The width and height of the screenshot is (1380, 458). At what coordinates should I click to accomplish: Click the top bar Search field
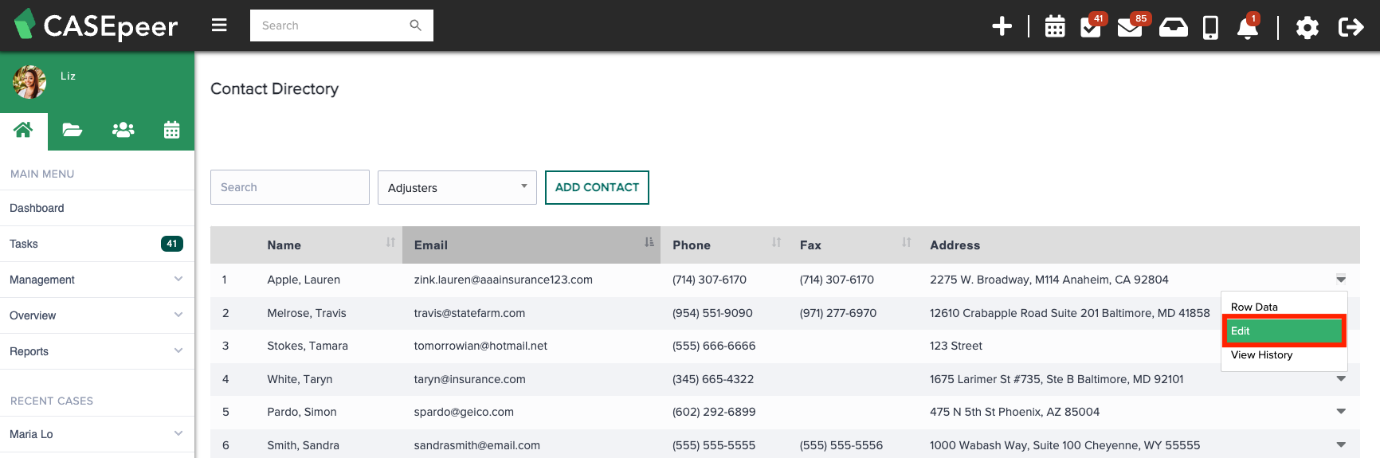click(x=342, y=25)
